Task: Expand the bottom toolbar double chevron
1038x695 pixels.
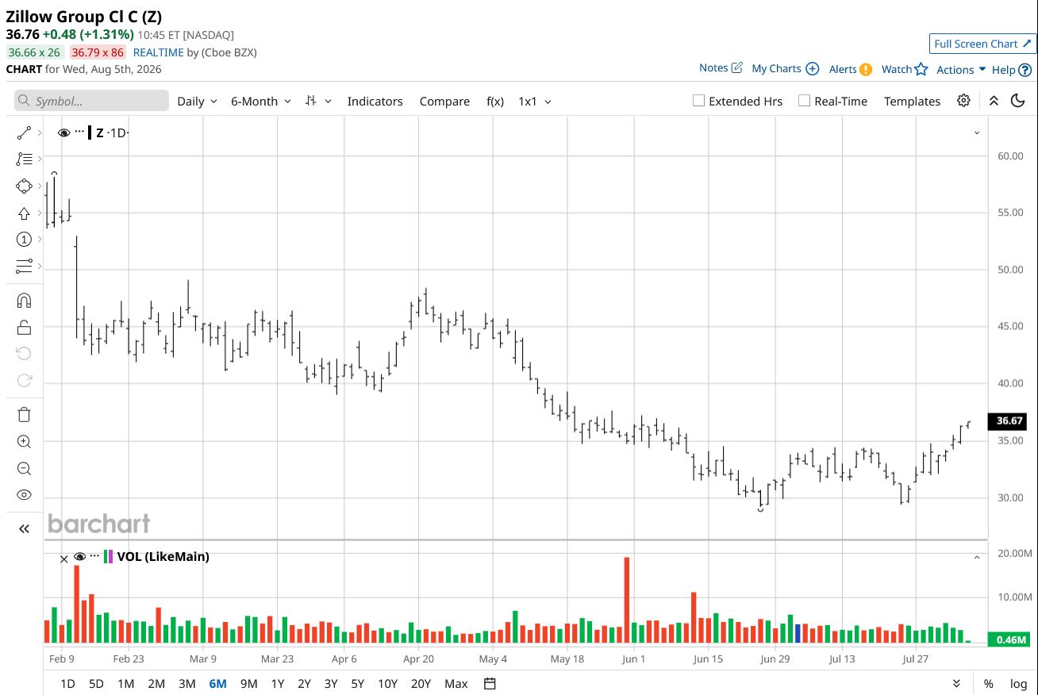Action: click(x=956, y=683)
